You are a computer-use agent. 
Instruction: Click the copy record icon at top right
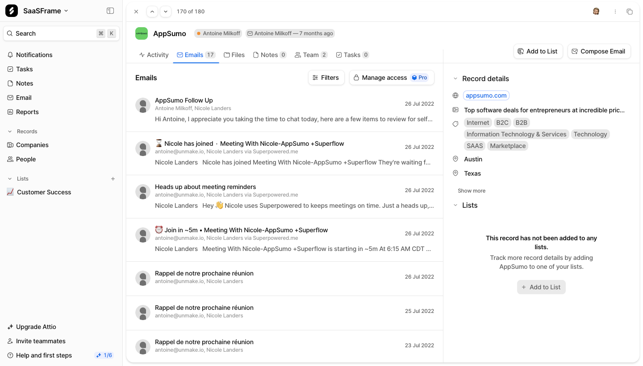[630, 12]
